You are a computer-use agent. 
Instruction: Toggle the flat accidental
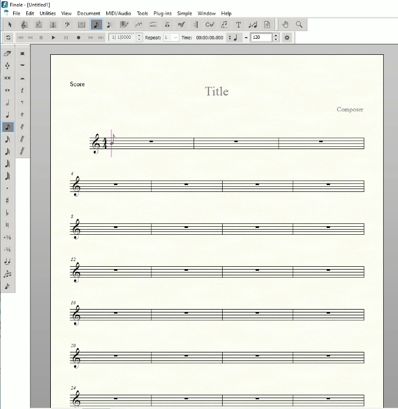click(7, 212)
